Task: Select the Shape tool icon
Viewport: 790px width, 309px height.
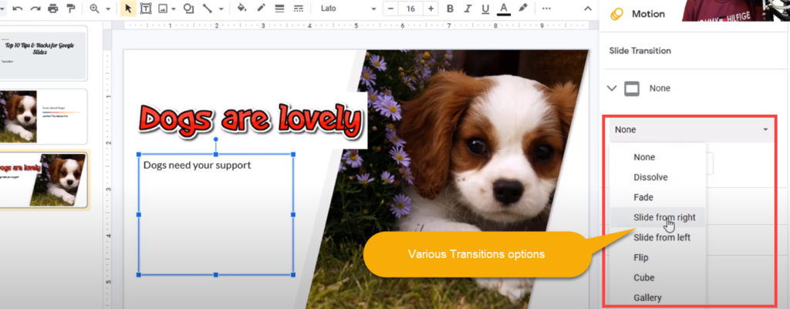Action: click(189, 8)
